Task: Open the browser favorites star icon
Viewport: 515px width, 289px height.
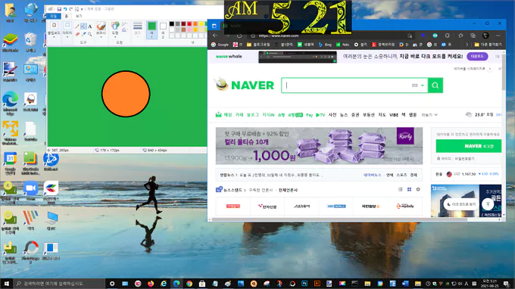Action: pos(460,36)
